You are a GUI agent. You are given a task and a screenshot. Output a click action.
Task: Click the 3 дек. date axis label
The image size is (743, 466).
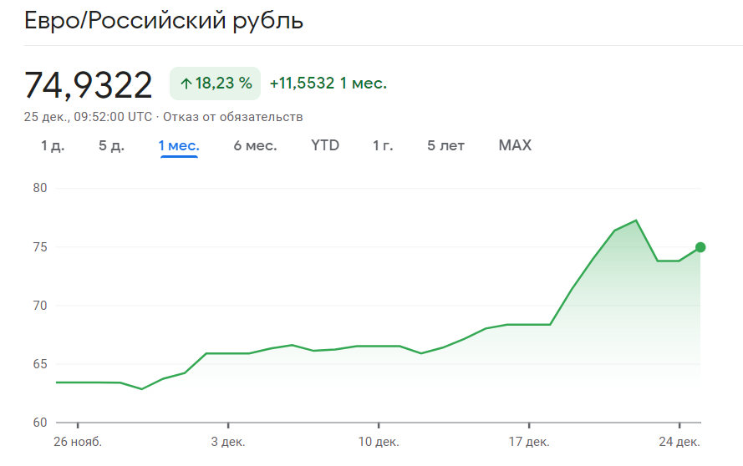(228, 441)
